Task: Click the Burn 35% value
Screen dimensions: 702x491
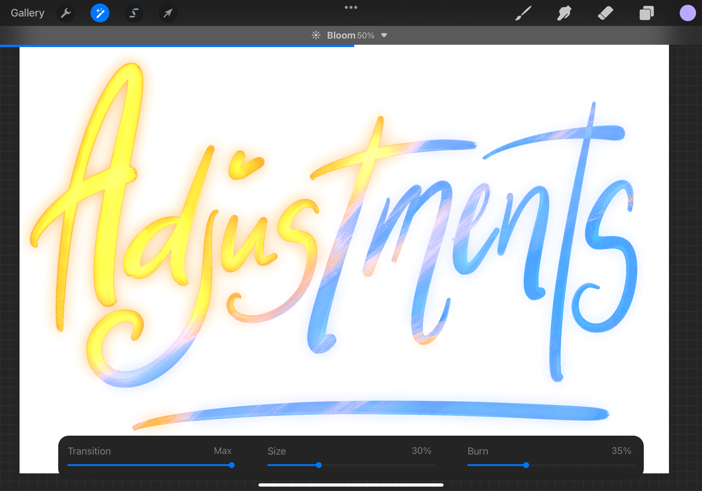Action: coord(621,451)
